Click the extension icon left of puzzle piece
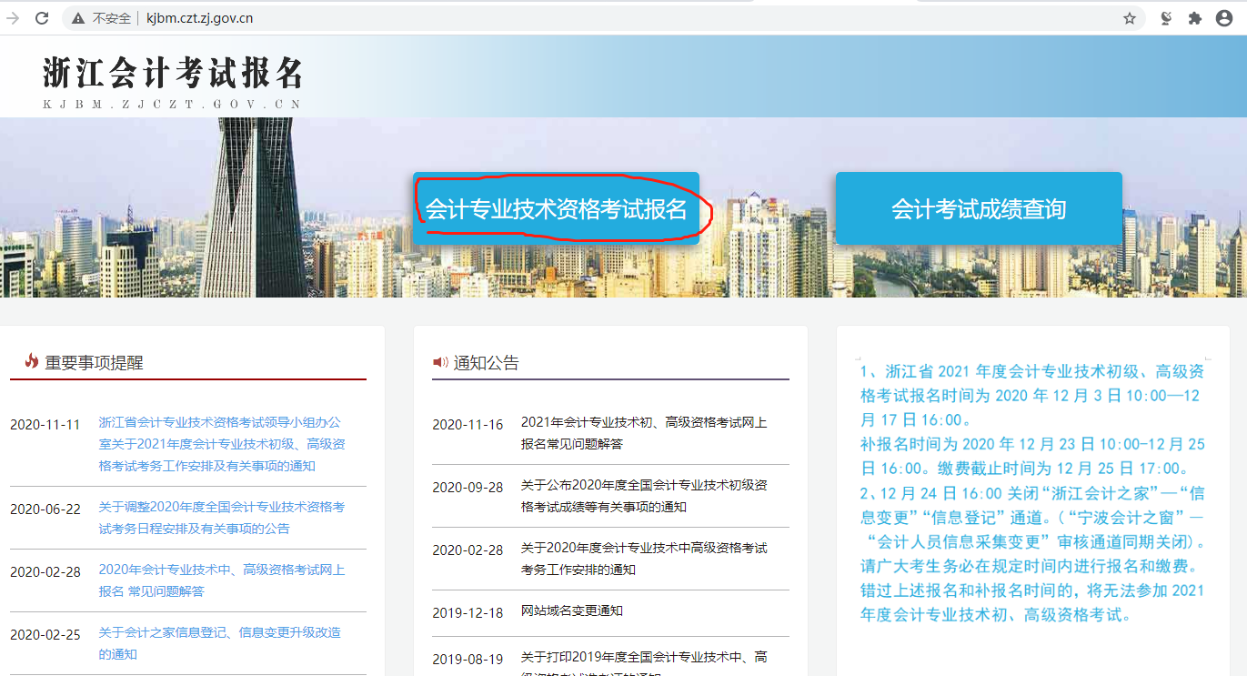Image resolution: width=1247 pixels, height=676 pixels. [1166, 18]
